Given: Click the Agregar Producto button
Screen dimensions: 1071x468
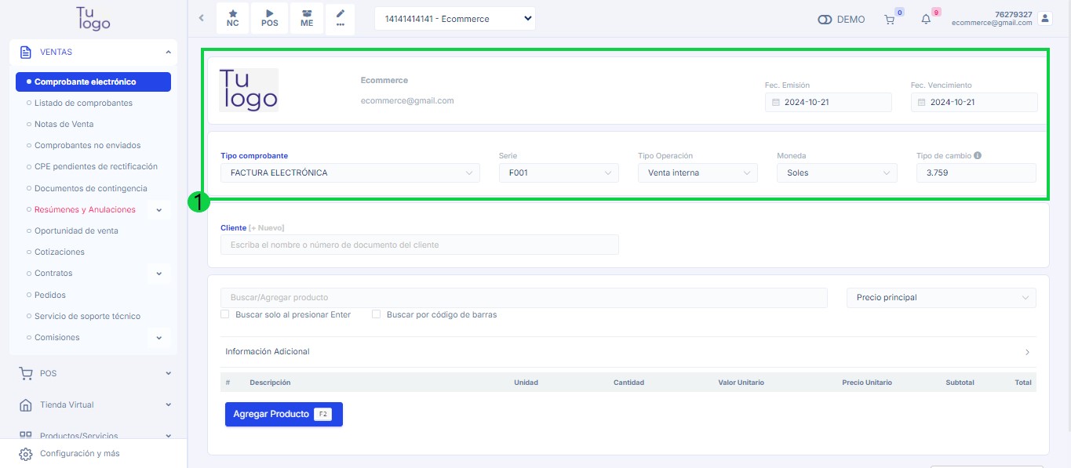Looking at the screenshot, I should 283,414.
